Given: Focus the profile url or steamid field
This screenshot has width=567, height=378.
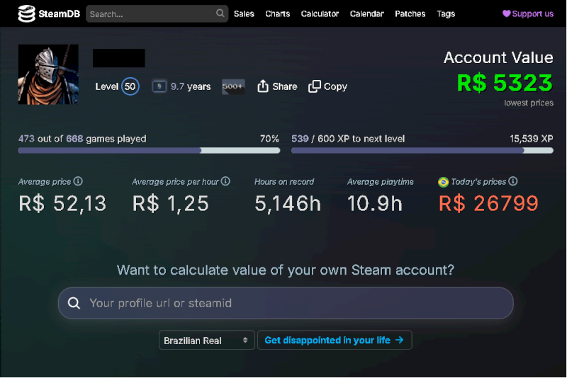Looking at the screenshot, I should 286,303.
